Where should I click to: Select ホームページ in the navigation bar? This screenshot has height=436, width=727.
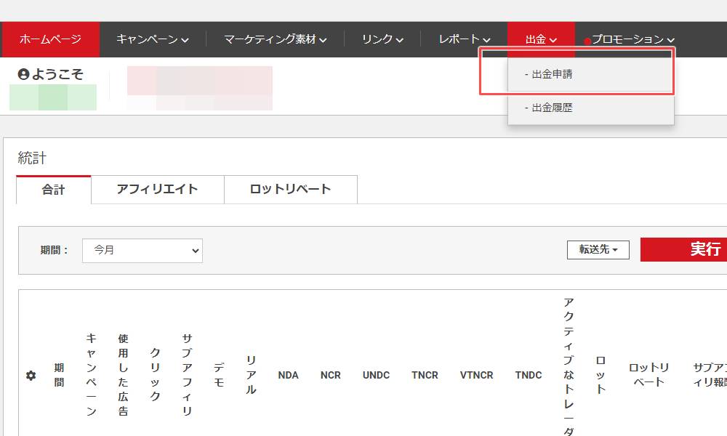click(x=50, y=39)
